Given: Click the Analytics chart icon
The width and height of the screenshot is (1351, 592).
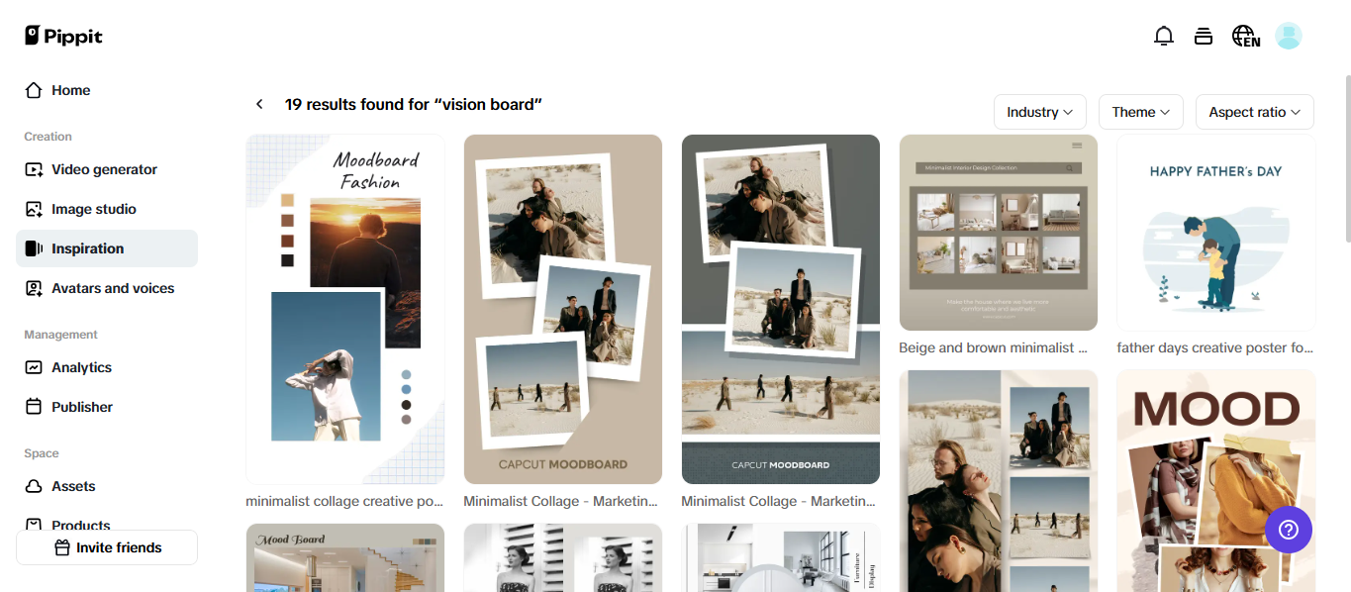Looking at the screenshot, I should coord(34,367).
